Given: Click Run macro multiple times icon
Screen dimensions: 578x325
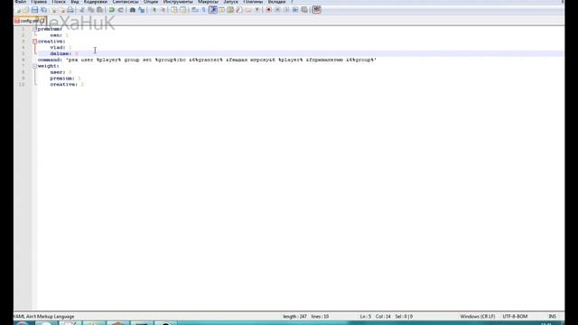Looking at the screenshot, I should pyautogui.click(x=295, y=10).
